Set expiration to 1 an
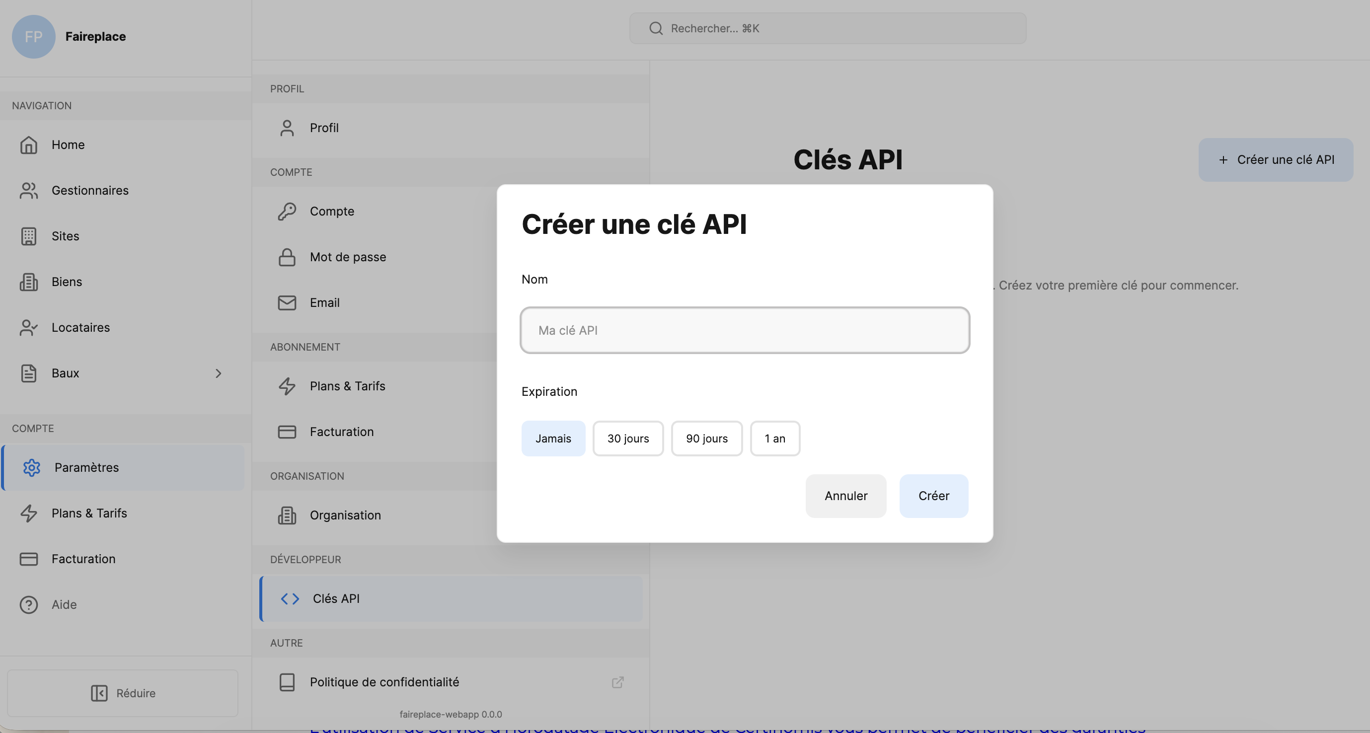 (x=775, y=438)
